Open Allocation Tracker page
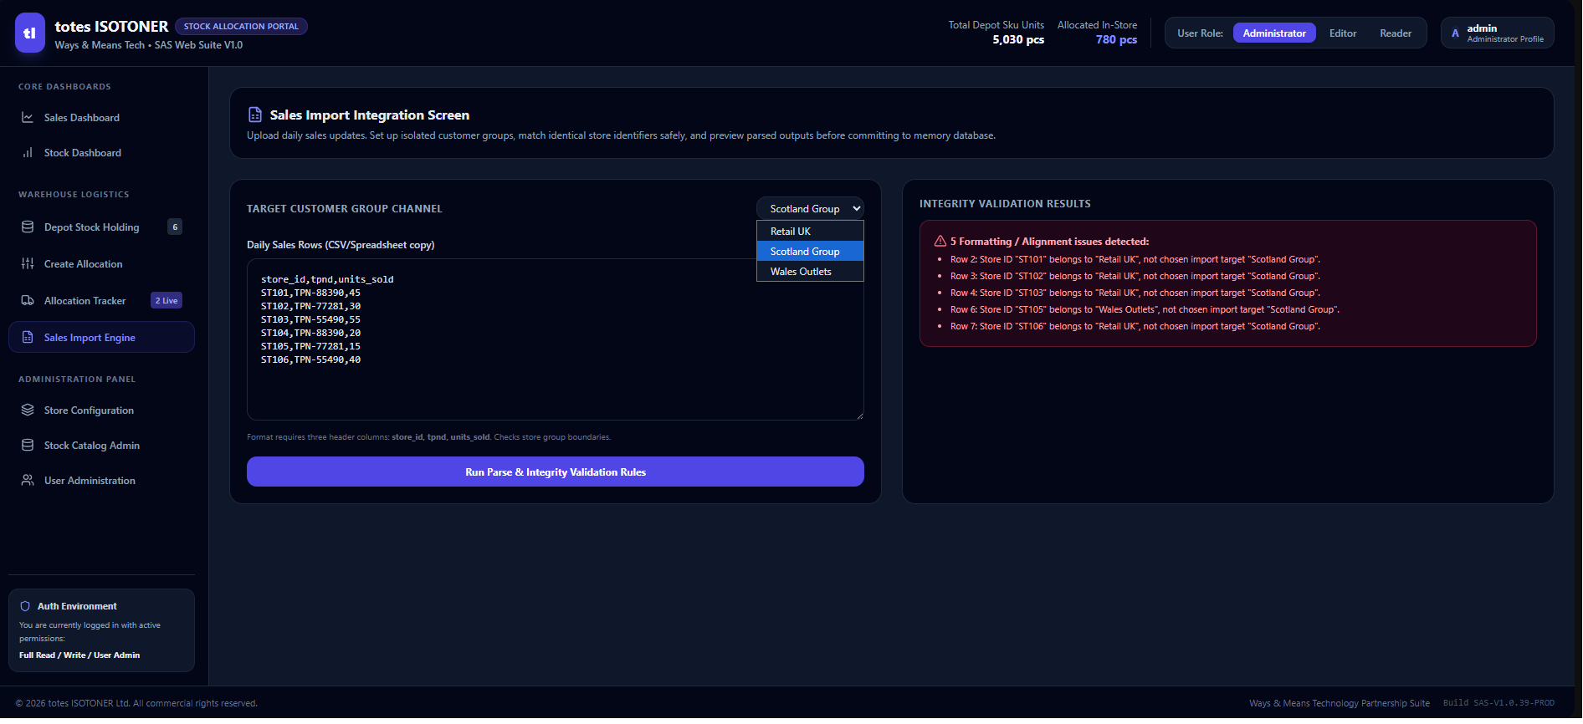 click(101, 301)
